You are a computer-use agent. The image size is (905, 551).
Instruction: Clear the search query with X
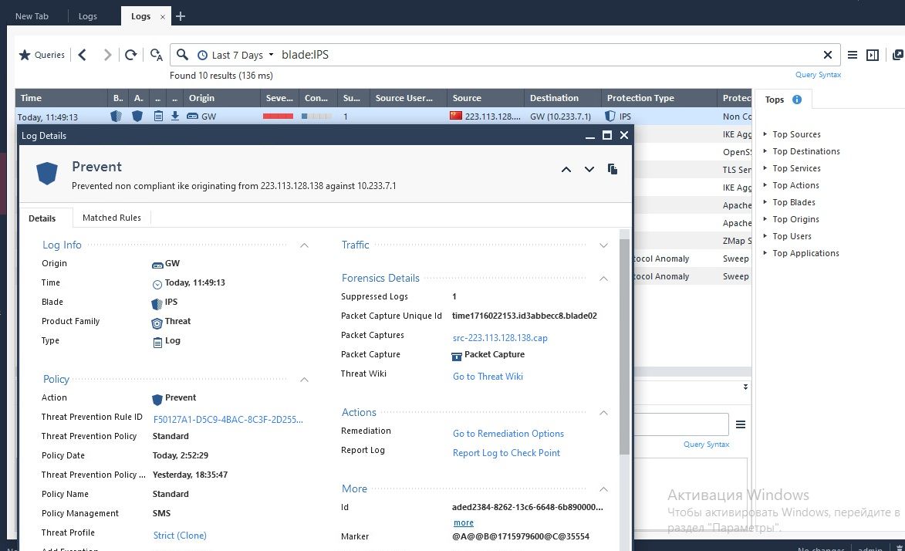coord(828,55)
